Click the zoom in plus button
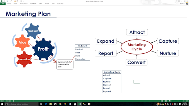The image size is (189, 106). click(x=183, y=101)
